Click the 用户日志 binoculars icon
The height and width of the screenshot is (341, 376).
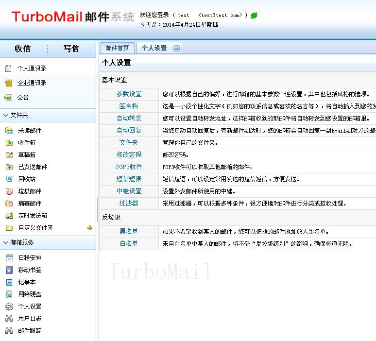pyautogui.click(x=9, y=319)
